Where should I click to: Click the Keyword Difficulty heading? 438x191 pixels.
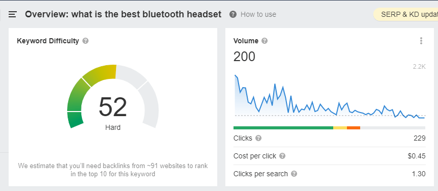(x=48, y=41)
